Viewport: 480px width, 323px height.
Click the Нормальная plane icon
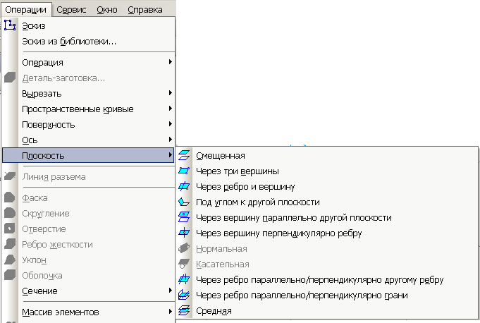(184, 248)
